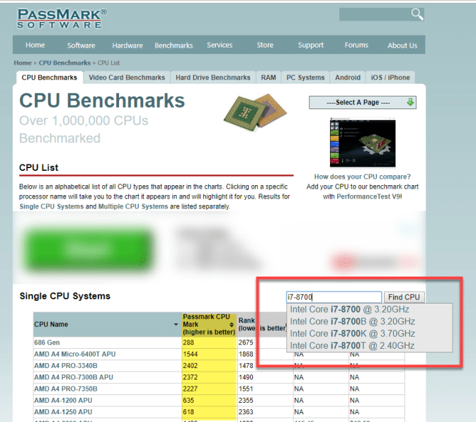Screen dimensions: 476x422
Task: Open the Software menu
Action: point(81,45)
